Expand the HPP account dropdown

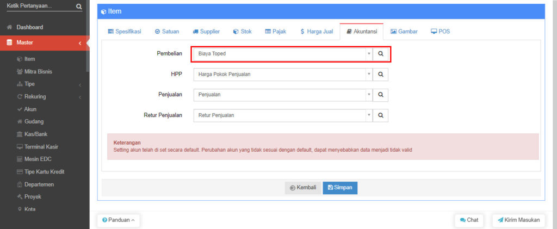[x=368, y=74]
